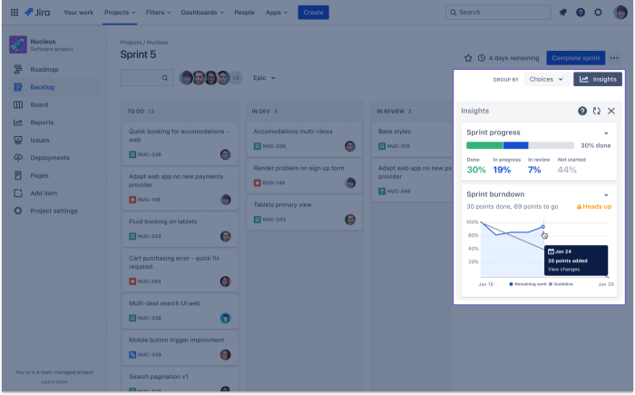This screenshot has height=395, width=635.
Task: Open notifications rocket icon in top bar
Action: [563, 12]
